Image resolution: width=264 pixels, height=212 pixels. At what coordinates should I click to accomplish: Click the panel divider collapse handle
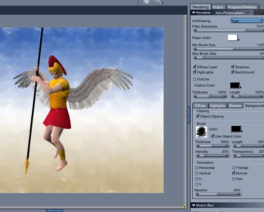click(x=189, y=115)
